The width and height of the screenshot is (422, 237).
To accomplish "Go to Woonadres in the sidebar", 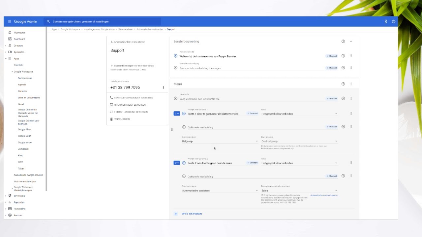I will [19, 33].
